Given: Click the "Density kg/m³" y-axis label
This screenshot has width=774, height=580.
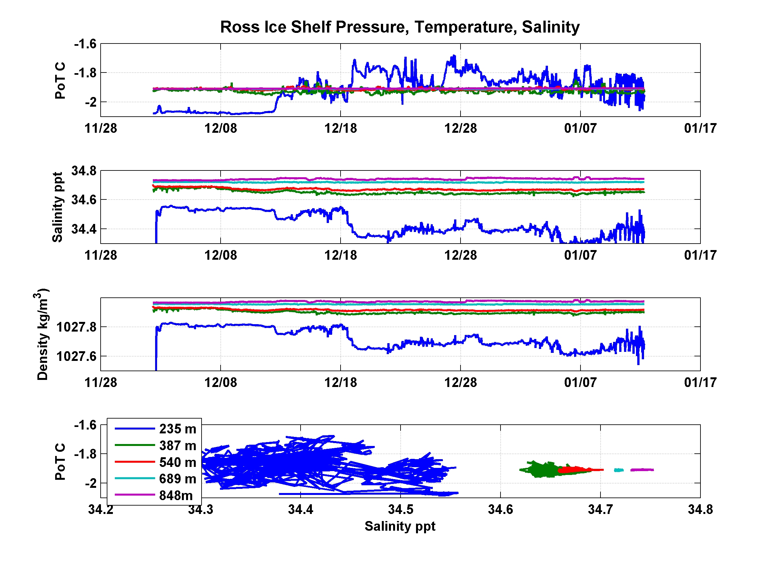Looking at the screenshot, I should [42, 334].
